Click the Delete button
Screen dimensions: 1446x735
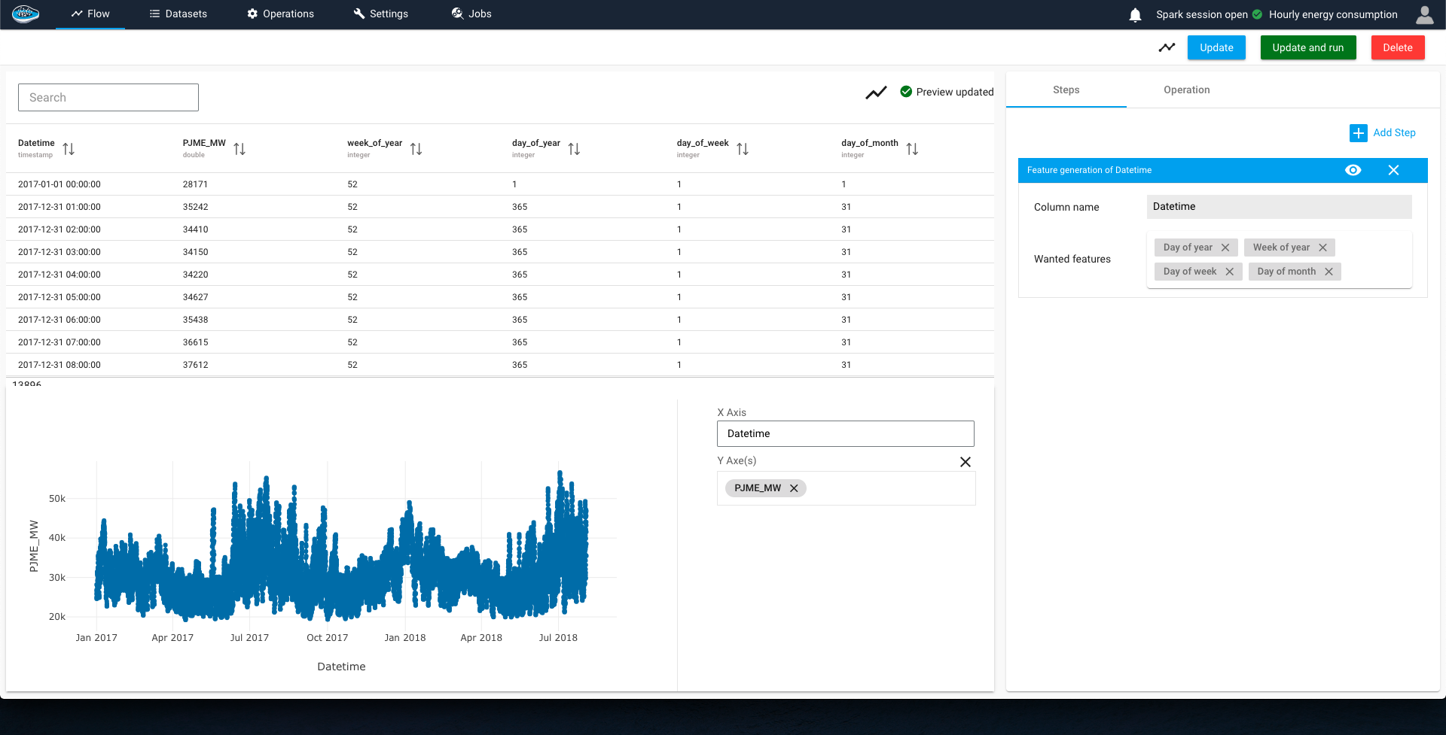[1397, 47]
